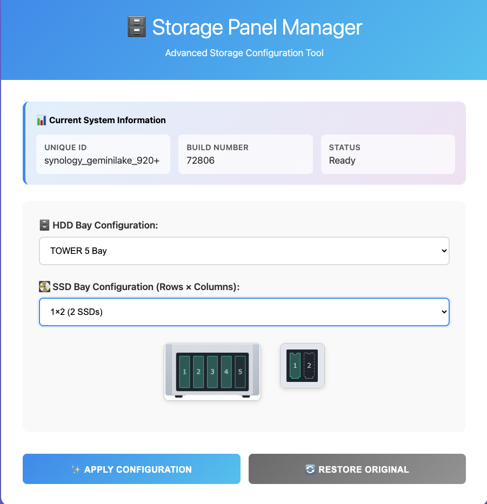Open the SSD Bay Configuration dropdown showing 1×2 (2 SSDs)
This screenshot has width=487, height=504.
click(244, 312)
